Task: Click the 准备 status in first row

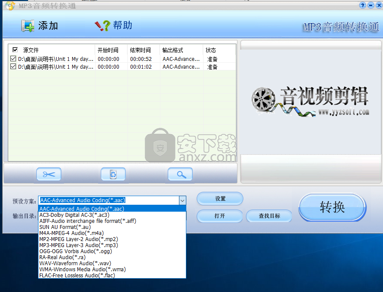Action: [x=212, y=59]
